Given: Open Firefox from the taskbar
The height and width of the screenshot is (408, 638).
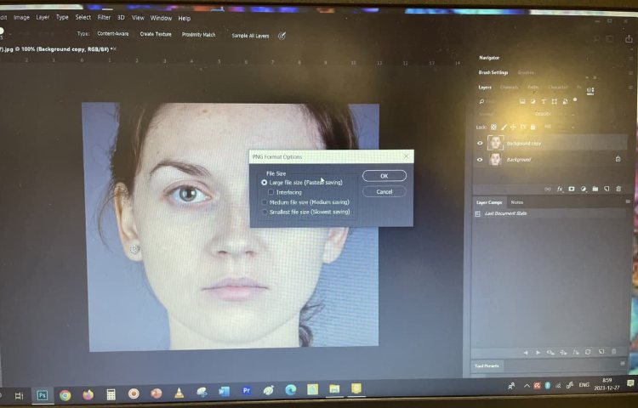Looking at the screenshot, I should click(88, 394).
